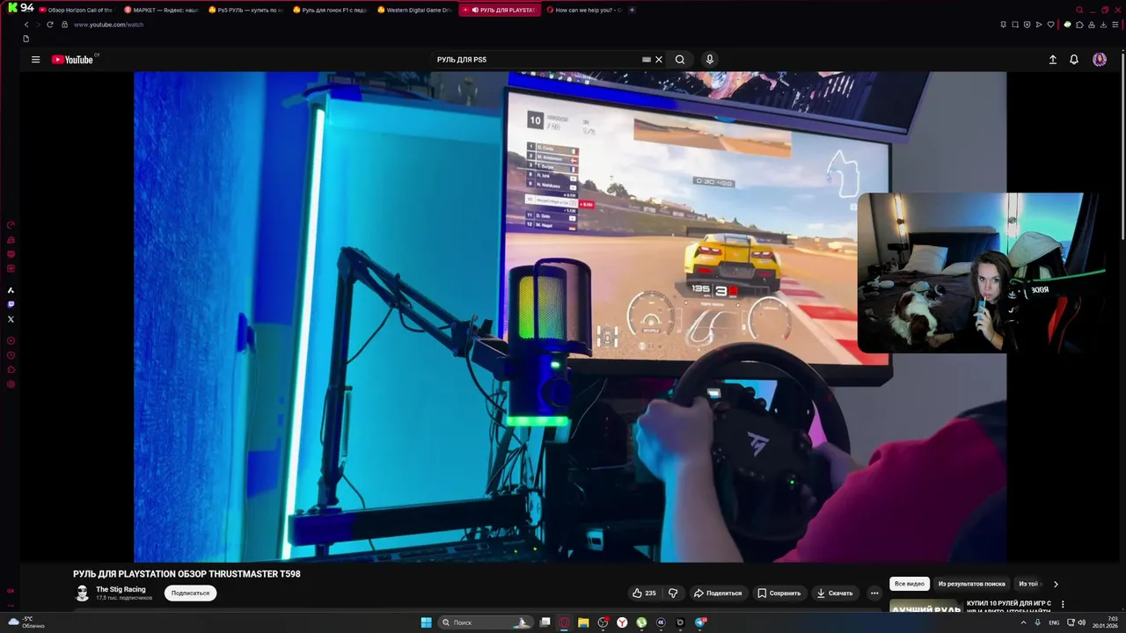Open clock 7:03 date panel
1126x633 pixels.
(x=1106, y=622)
